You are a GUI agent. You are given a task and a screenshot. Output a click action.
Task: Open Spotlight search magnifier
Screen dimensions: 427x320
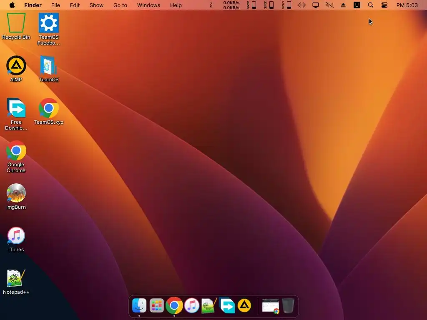tap(371, 5)
